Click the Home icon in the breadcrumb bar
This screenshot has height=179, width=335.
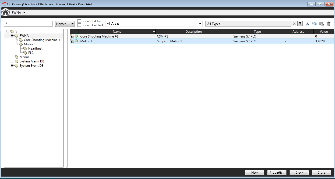tap(5, 12)
